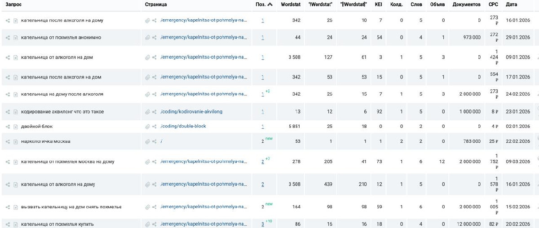The width and height of the screenshot is (539, 228).
Task: Click document icon beside 'капельница от похмелья анонимно'
Action: click(x=15, y=38)
